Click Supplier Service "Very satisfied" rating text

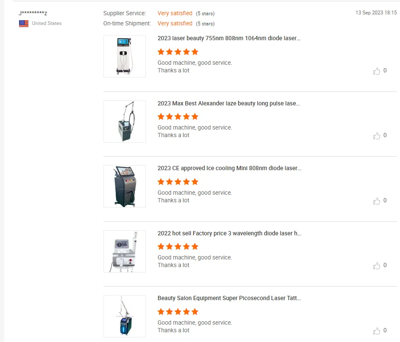click(175, 14)
